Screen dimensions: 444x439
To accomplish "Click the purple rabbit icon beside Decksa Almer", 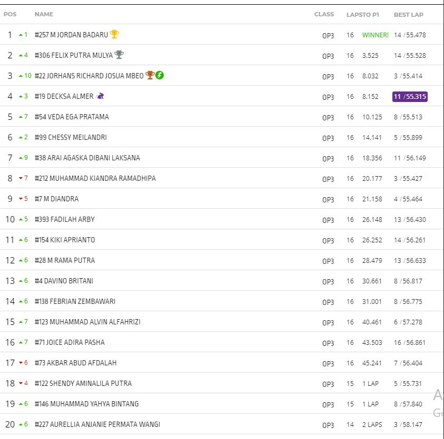I will pos(101,96).
